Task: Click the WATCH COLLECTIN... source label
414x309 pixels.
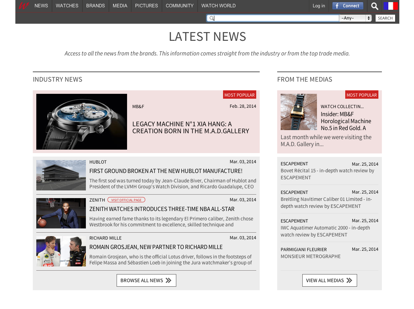Action: click(342, 107)
